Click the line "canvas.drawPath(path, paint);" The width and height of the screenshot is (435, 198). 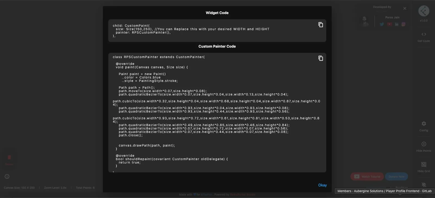pos(147,146)
